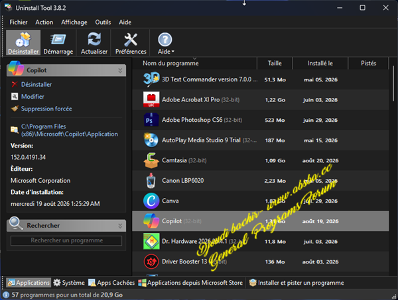Switch to the Applications tab

(29, 283)
